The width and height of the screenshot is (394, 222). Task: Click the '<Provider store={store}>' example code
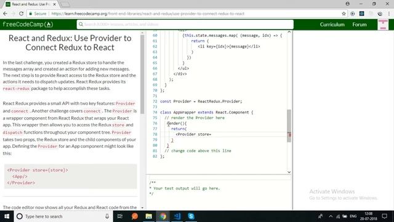coord(38,170)
